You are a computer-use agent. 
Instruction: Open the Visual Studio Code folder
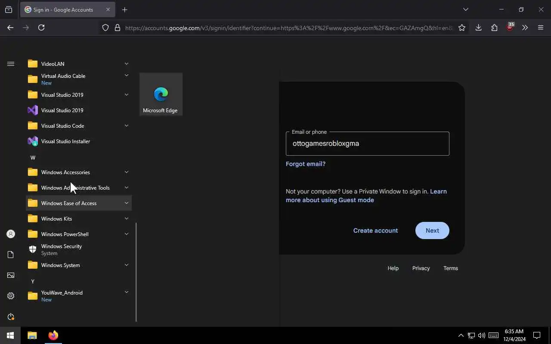tap(79, 126)
